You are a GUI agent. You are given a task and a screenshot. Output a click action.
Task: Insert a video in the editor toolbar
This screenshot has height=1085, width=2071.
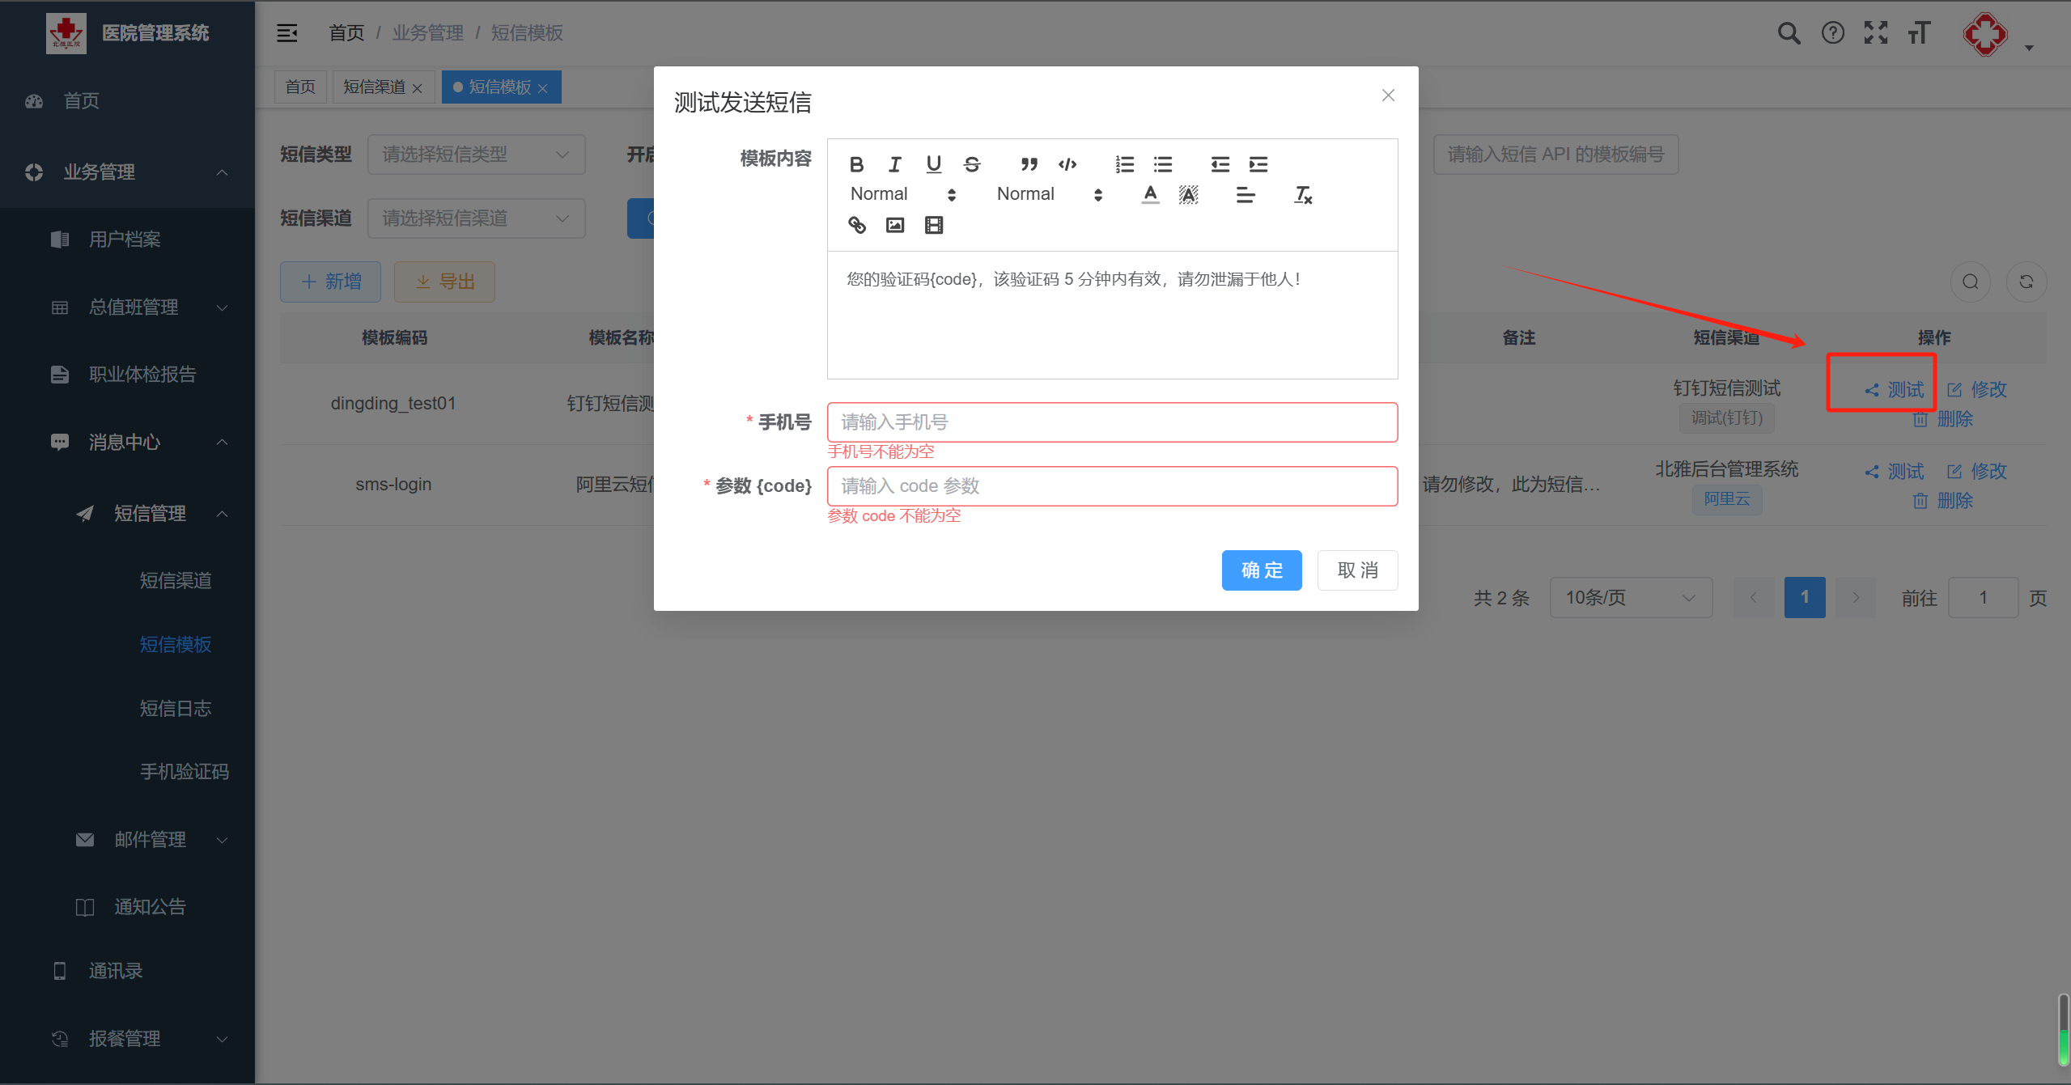933,225
